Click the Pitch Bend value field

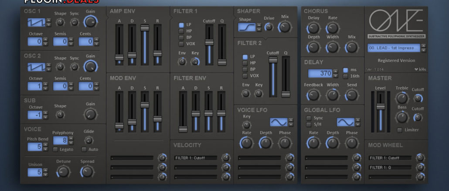pos(35,147)
